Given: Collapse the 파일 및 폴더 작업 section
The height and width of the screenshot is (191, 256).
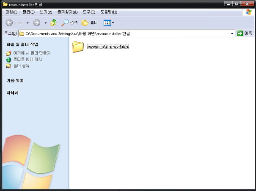Looking at the screenshot, I should click(22, 44).
